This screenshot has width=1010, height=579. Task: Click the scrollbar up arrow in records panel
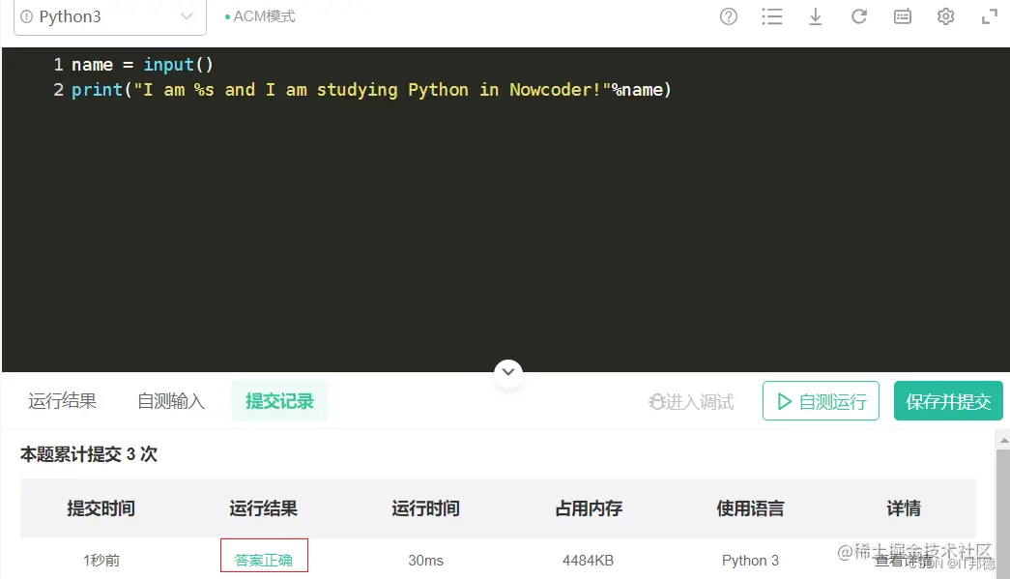point(1003,441)
